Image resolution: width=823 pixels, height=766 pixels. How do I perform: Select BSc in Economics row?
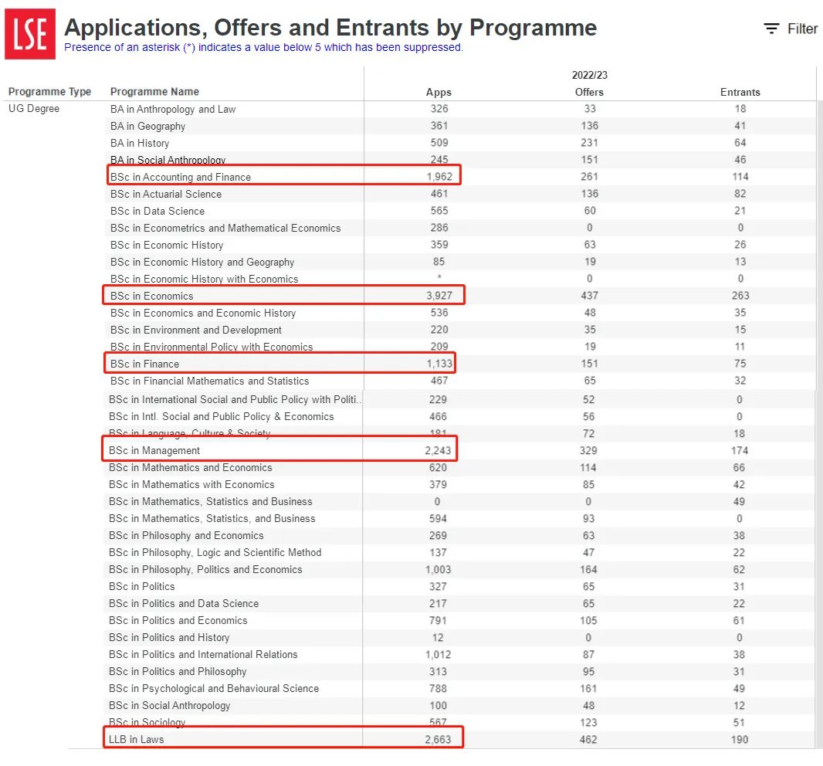152,296
